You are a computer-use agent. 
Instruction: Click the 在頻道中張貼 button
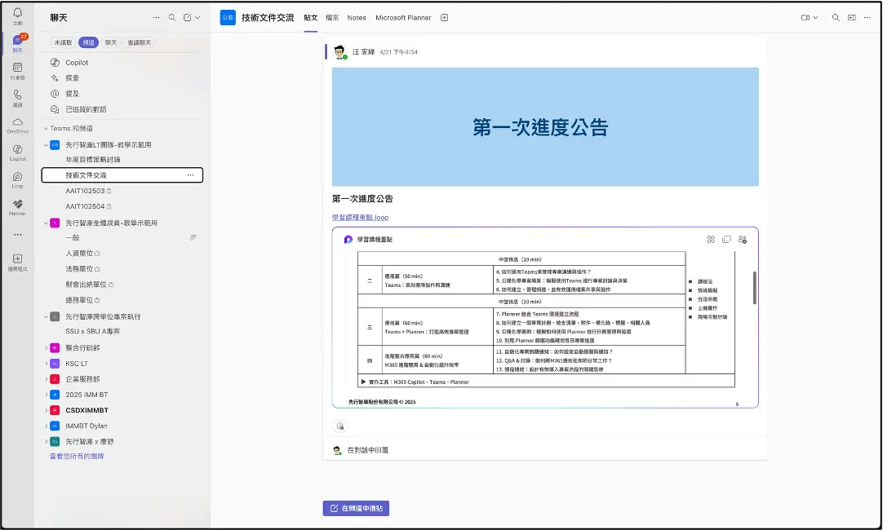tap(356, 508)
